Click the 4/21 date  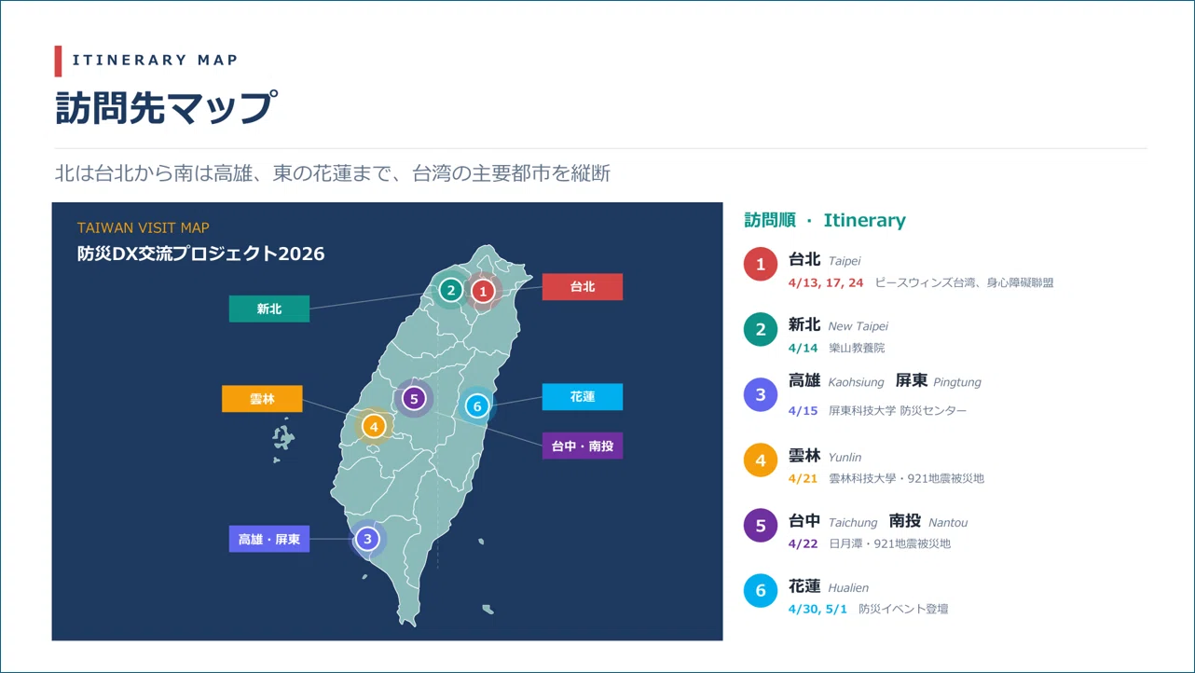click(x=803, y=478)
